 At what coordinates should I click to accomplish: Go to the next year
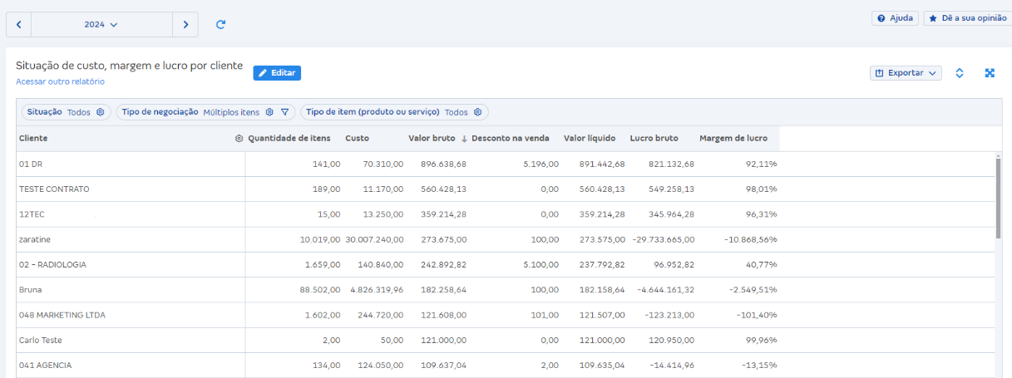coord(185,25)
